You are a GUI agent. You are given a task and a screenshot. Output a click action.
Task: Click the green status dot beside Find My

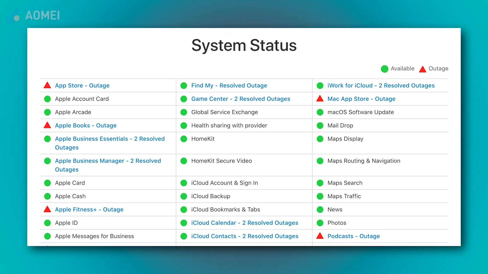184,86
